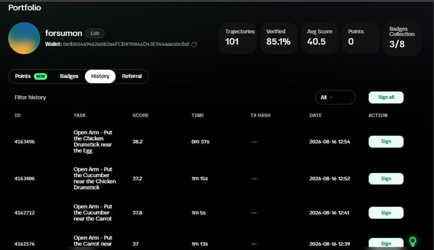
Task: Sign trajectory 4163496
Action: pos(386,142)
